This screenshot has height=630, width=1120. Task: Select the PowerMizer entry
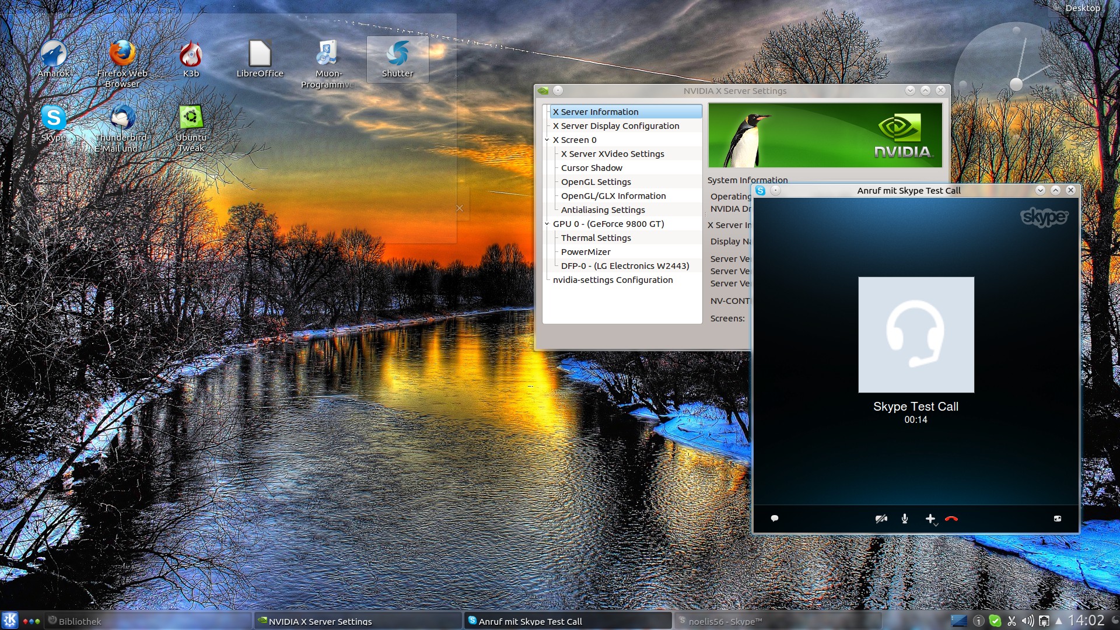click(x=586, y=252)
